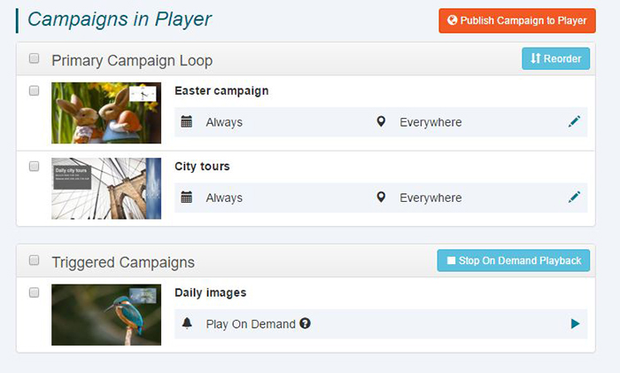Tick the City tours checkbox
Viewport: 620px width, 373px height.
pos(34,167)
